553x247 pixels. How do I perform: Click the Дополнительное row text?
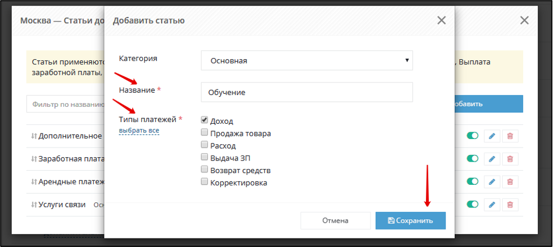[71, 136]
